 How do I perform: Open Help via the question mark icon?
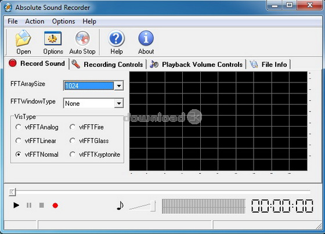(x=116, y=38)
